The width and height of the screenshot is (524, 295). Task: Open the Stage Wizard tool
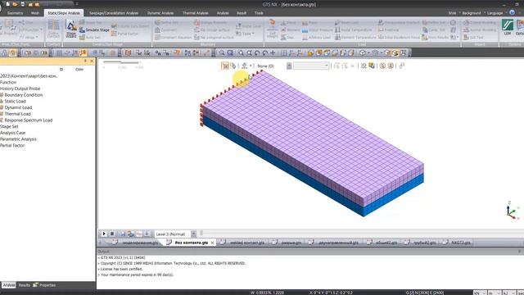(x=71, y=29)
